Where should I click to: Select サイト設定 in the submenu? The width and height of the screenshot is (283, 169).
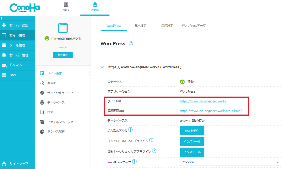[54, 73]
